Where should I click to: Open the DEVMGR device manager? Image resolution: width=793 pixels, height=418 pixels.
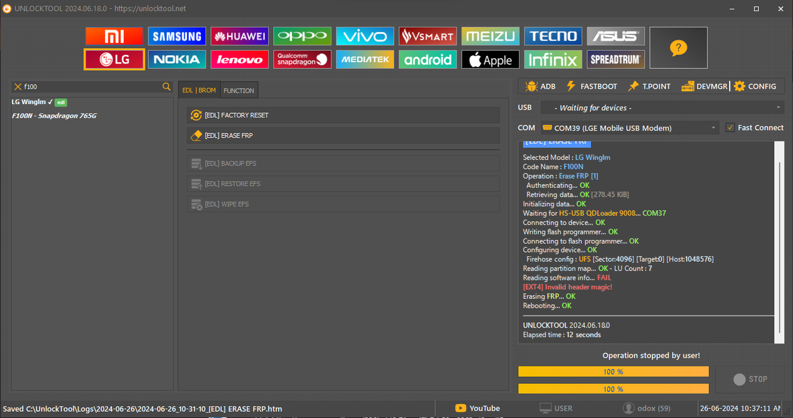tap(704, 86)
